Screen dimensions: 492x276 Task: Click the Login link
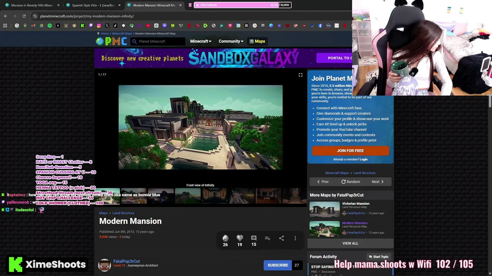(364, 159)
